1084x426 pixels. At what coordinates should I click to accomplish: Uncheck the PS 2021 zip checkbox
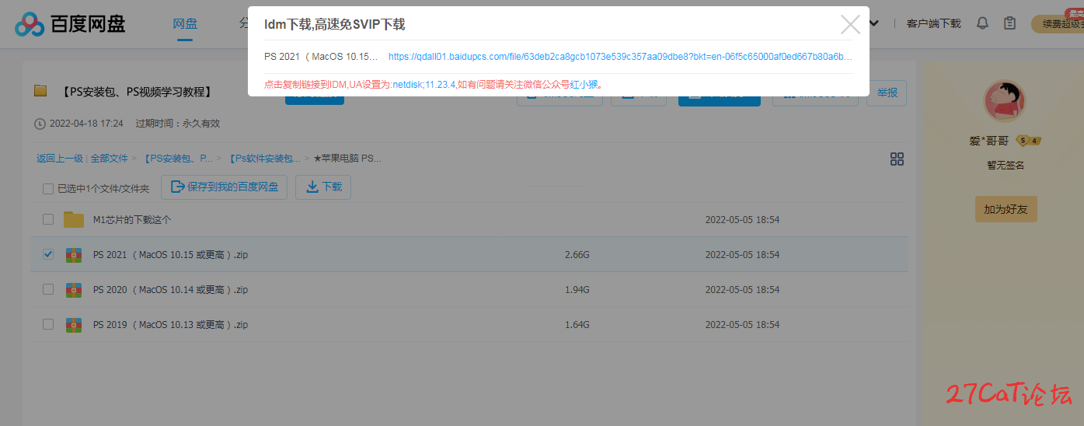point(48,254)
